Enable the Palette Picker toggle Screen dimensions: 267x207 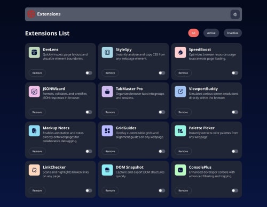click(235, 151)
